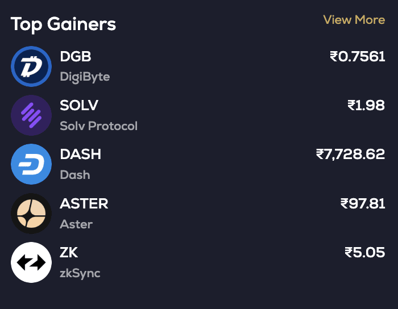This screenshot has height=309, width=398.
Task: Click the Top Gainers heading
Action: (x=63, y=24)
